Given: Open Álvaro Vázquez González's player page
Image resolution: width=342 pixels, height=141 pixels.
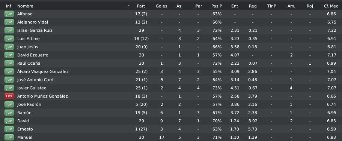Looking at the screenshot, I should coord(43,71).
